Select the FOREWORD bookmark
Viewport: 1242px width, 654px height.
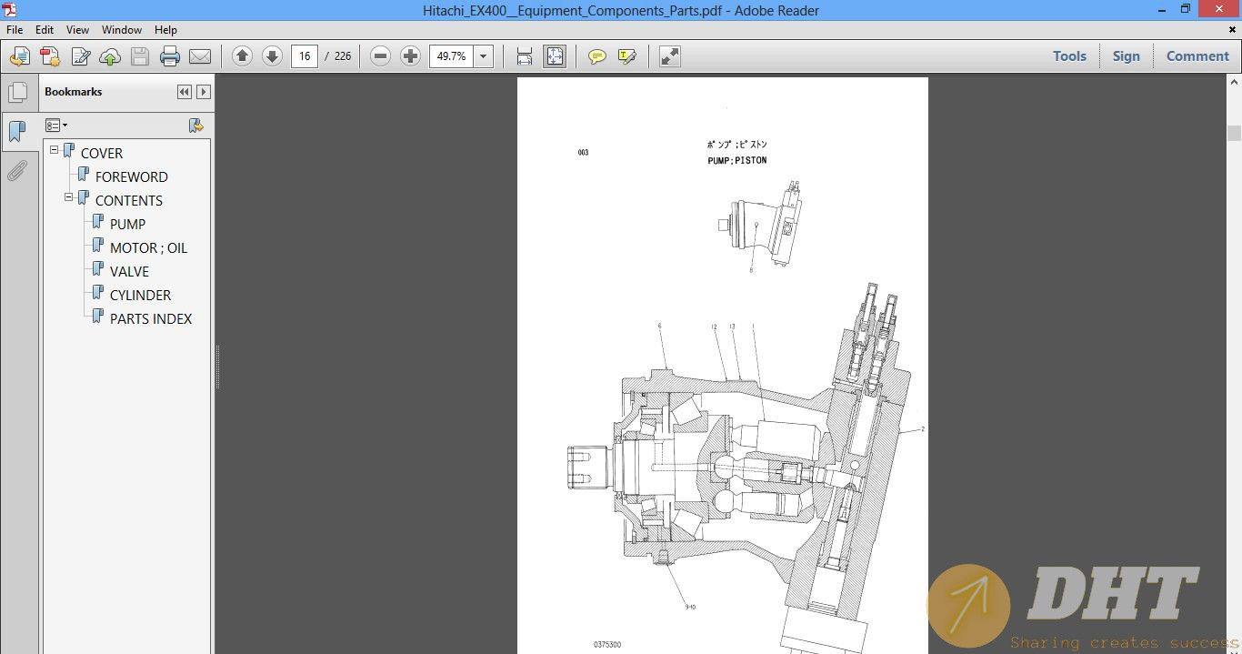[x=132, y=176]
